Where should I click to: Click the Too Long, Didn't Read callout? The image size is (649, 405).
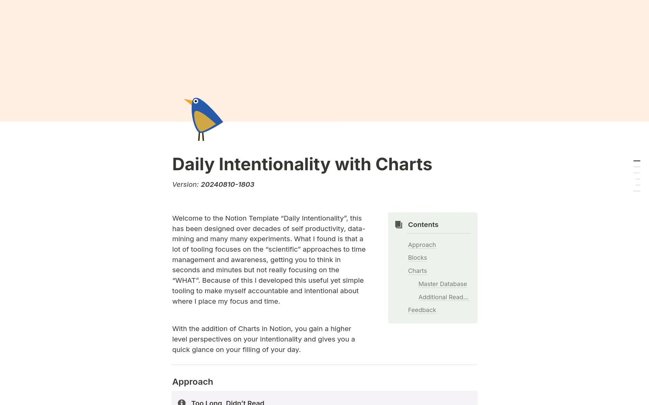[228, 402]
